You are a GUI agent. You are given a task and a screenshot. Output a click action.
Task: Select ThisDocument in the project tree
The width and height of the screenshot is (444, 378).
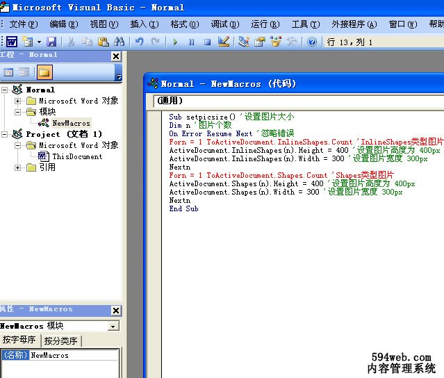point(77,156)
